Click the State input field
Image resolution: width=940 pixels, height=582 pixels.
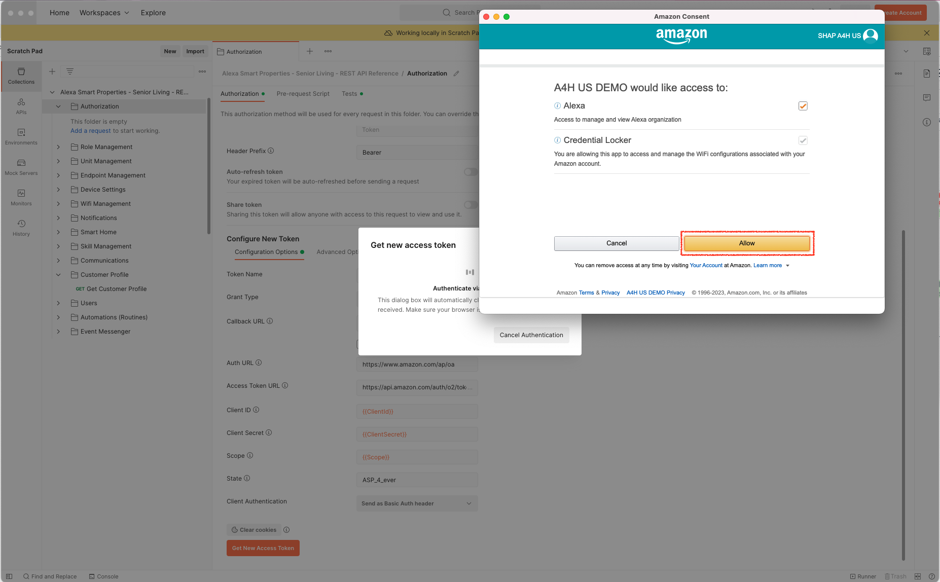[x=417, y=480]
